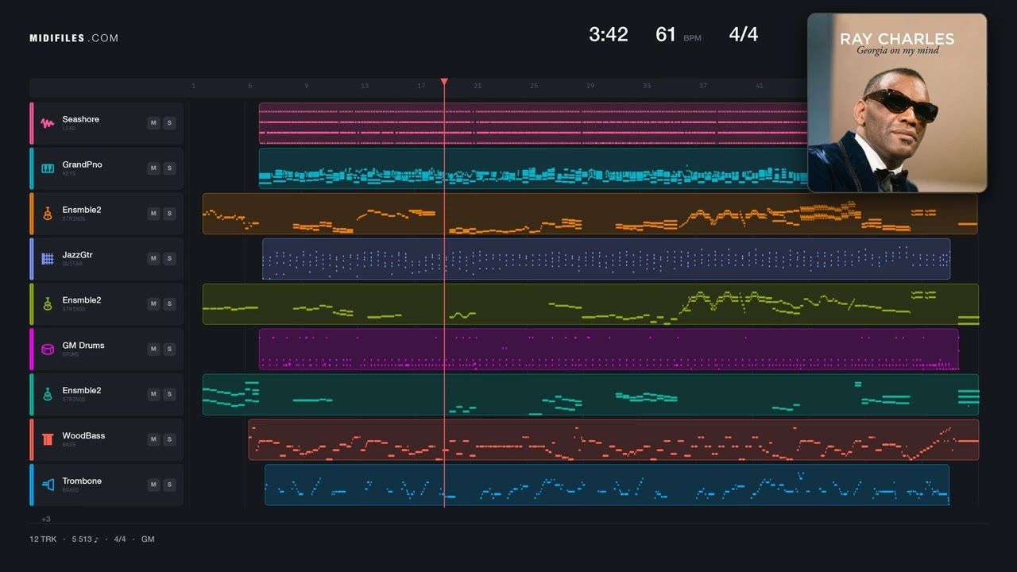Select the pink Seashore MIDI clip
This screenshot has height=572, width=1017.
click(x=533, y=123)
